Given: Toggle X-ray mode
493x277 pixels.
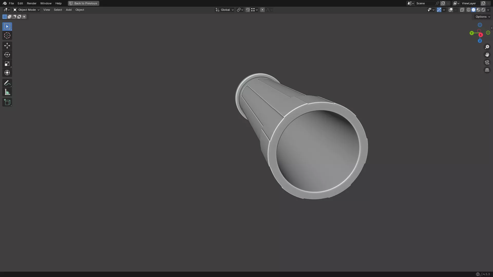Looking at the screenshot, I should click(x=462, y=10).
